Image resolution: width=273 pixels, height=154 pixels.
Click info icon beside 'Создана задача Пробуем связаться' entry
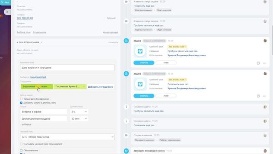(x=126, y=107)
